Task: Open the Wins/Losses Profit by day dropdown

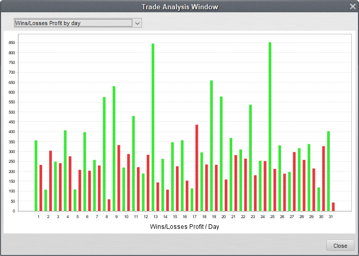Action: (x=78, y=23)
